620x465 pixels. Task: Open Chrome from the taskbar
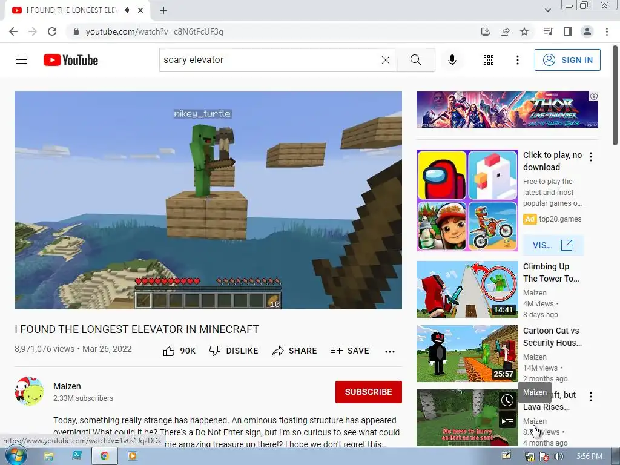[x=104, y=457]
